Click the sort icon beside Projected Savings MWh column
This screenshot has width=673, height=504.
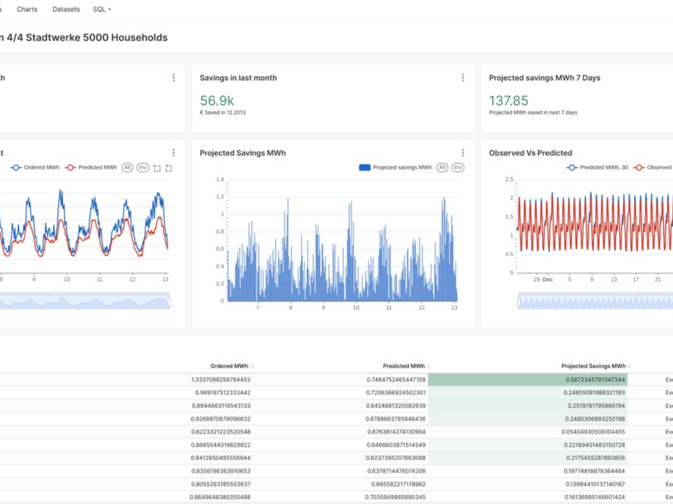tap(630, 366)
